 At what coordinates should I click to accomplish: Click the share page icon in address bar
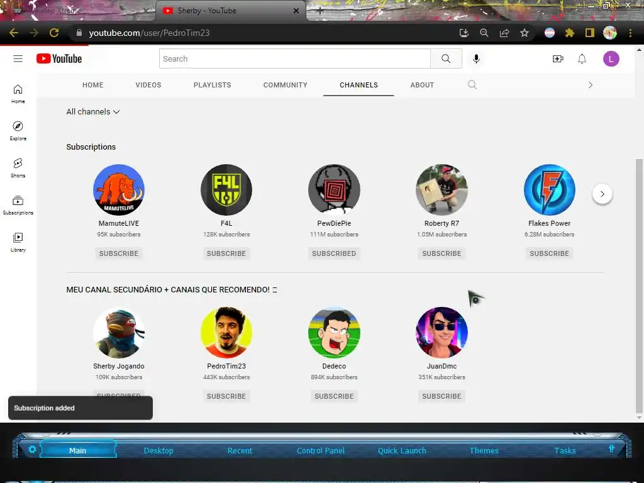[504, 33]
